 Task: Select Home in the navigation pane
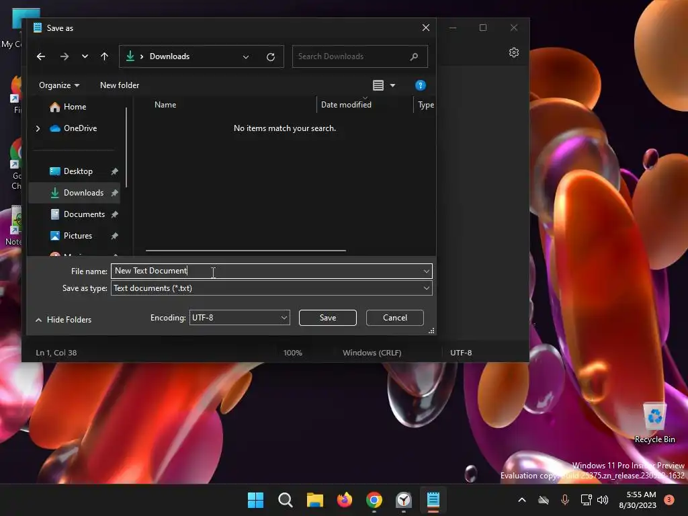coord(75,107)
